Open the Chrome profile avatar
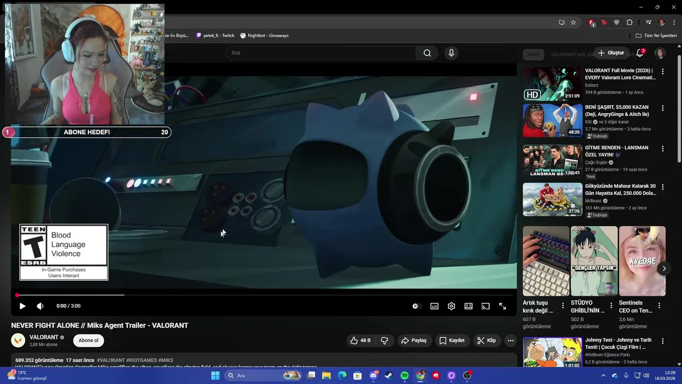 (x=662, y=22)
